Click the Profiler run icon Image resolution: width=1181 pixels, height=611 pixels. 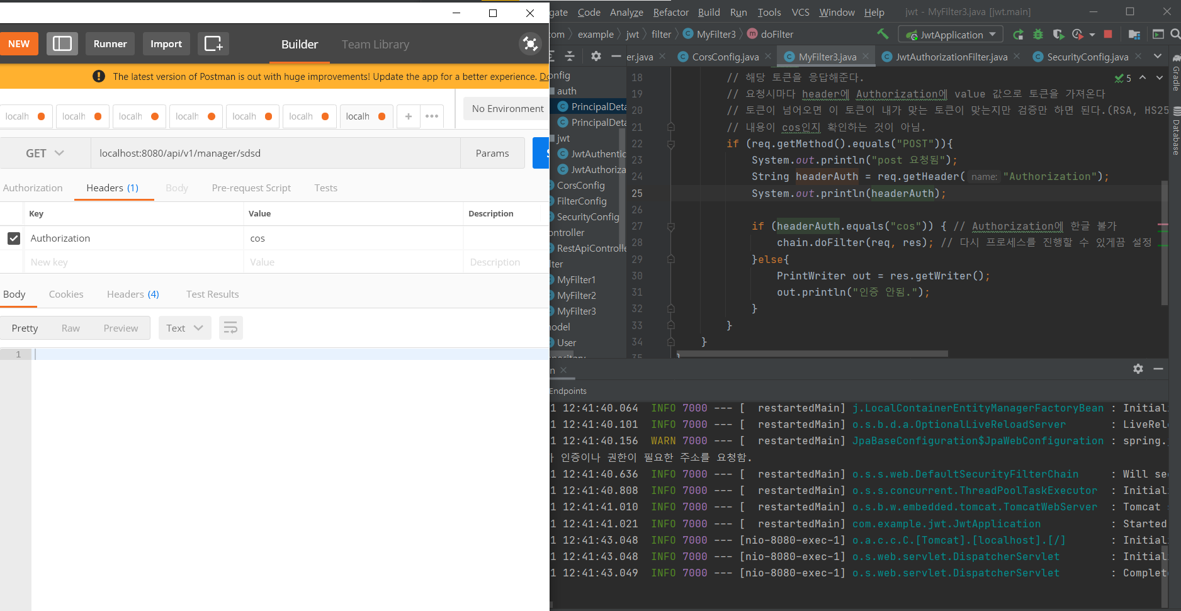tap(1078, 35)
